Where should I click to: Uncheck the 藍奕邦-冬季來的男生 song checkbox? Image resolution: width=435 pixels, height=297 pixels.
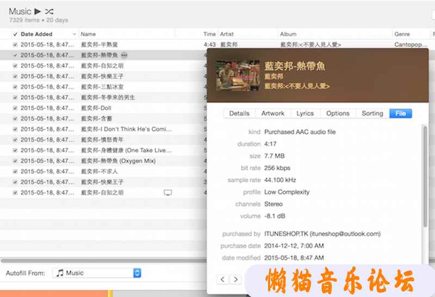tap(15, 97)
